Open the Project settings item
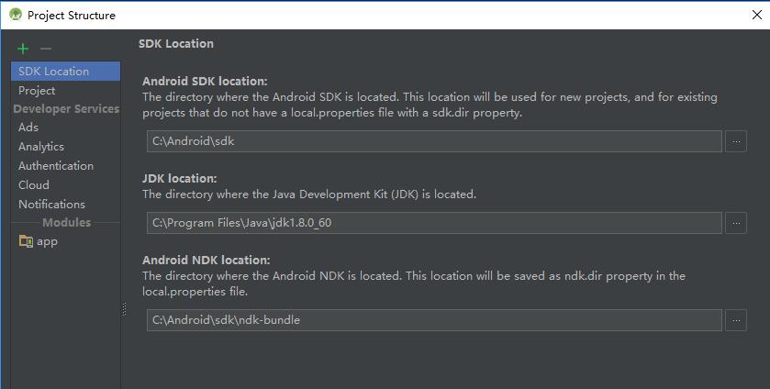770x389 pixels. tap(37, 91)
